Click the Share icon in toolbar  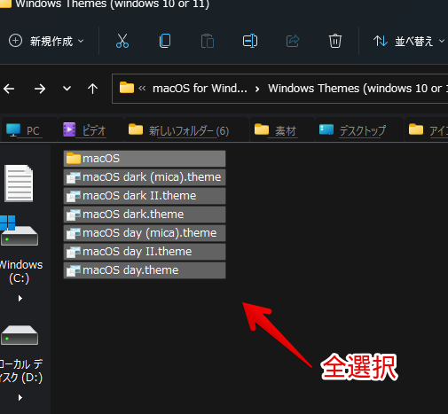pos(293,41)
